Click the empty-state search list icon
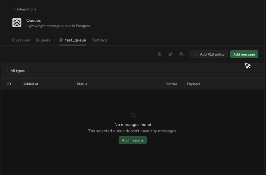266x175 pixels. (133, 116)
